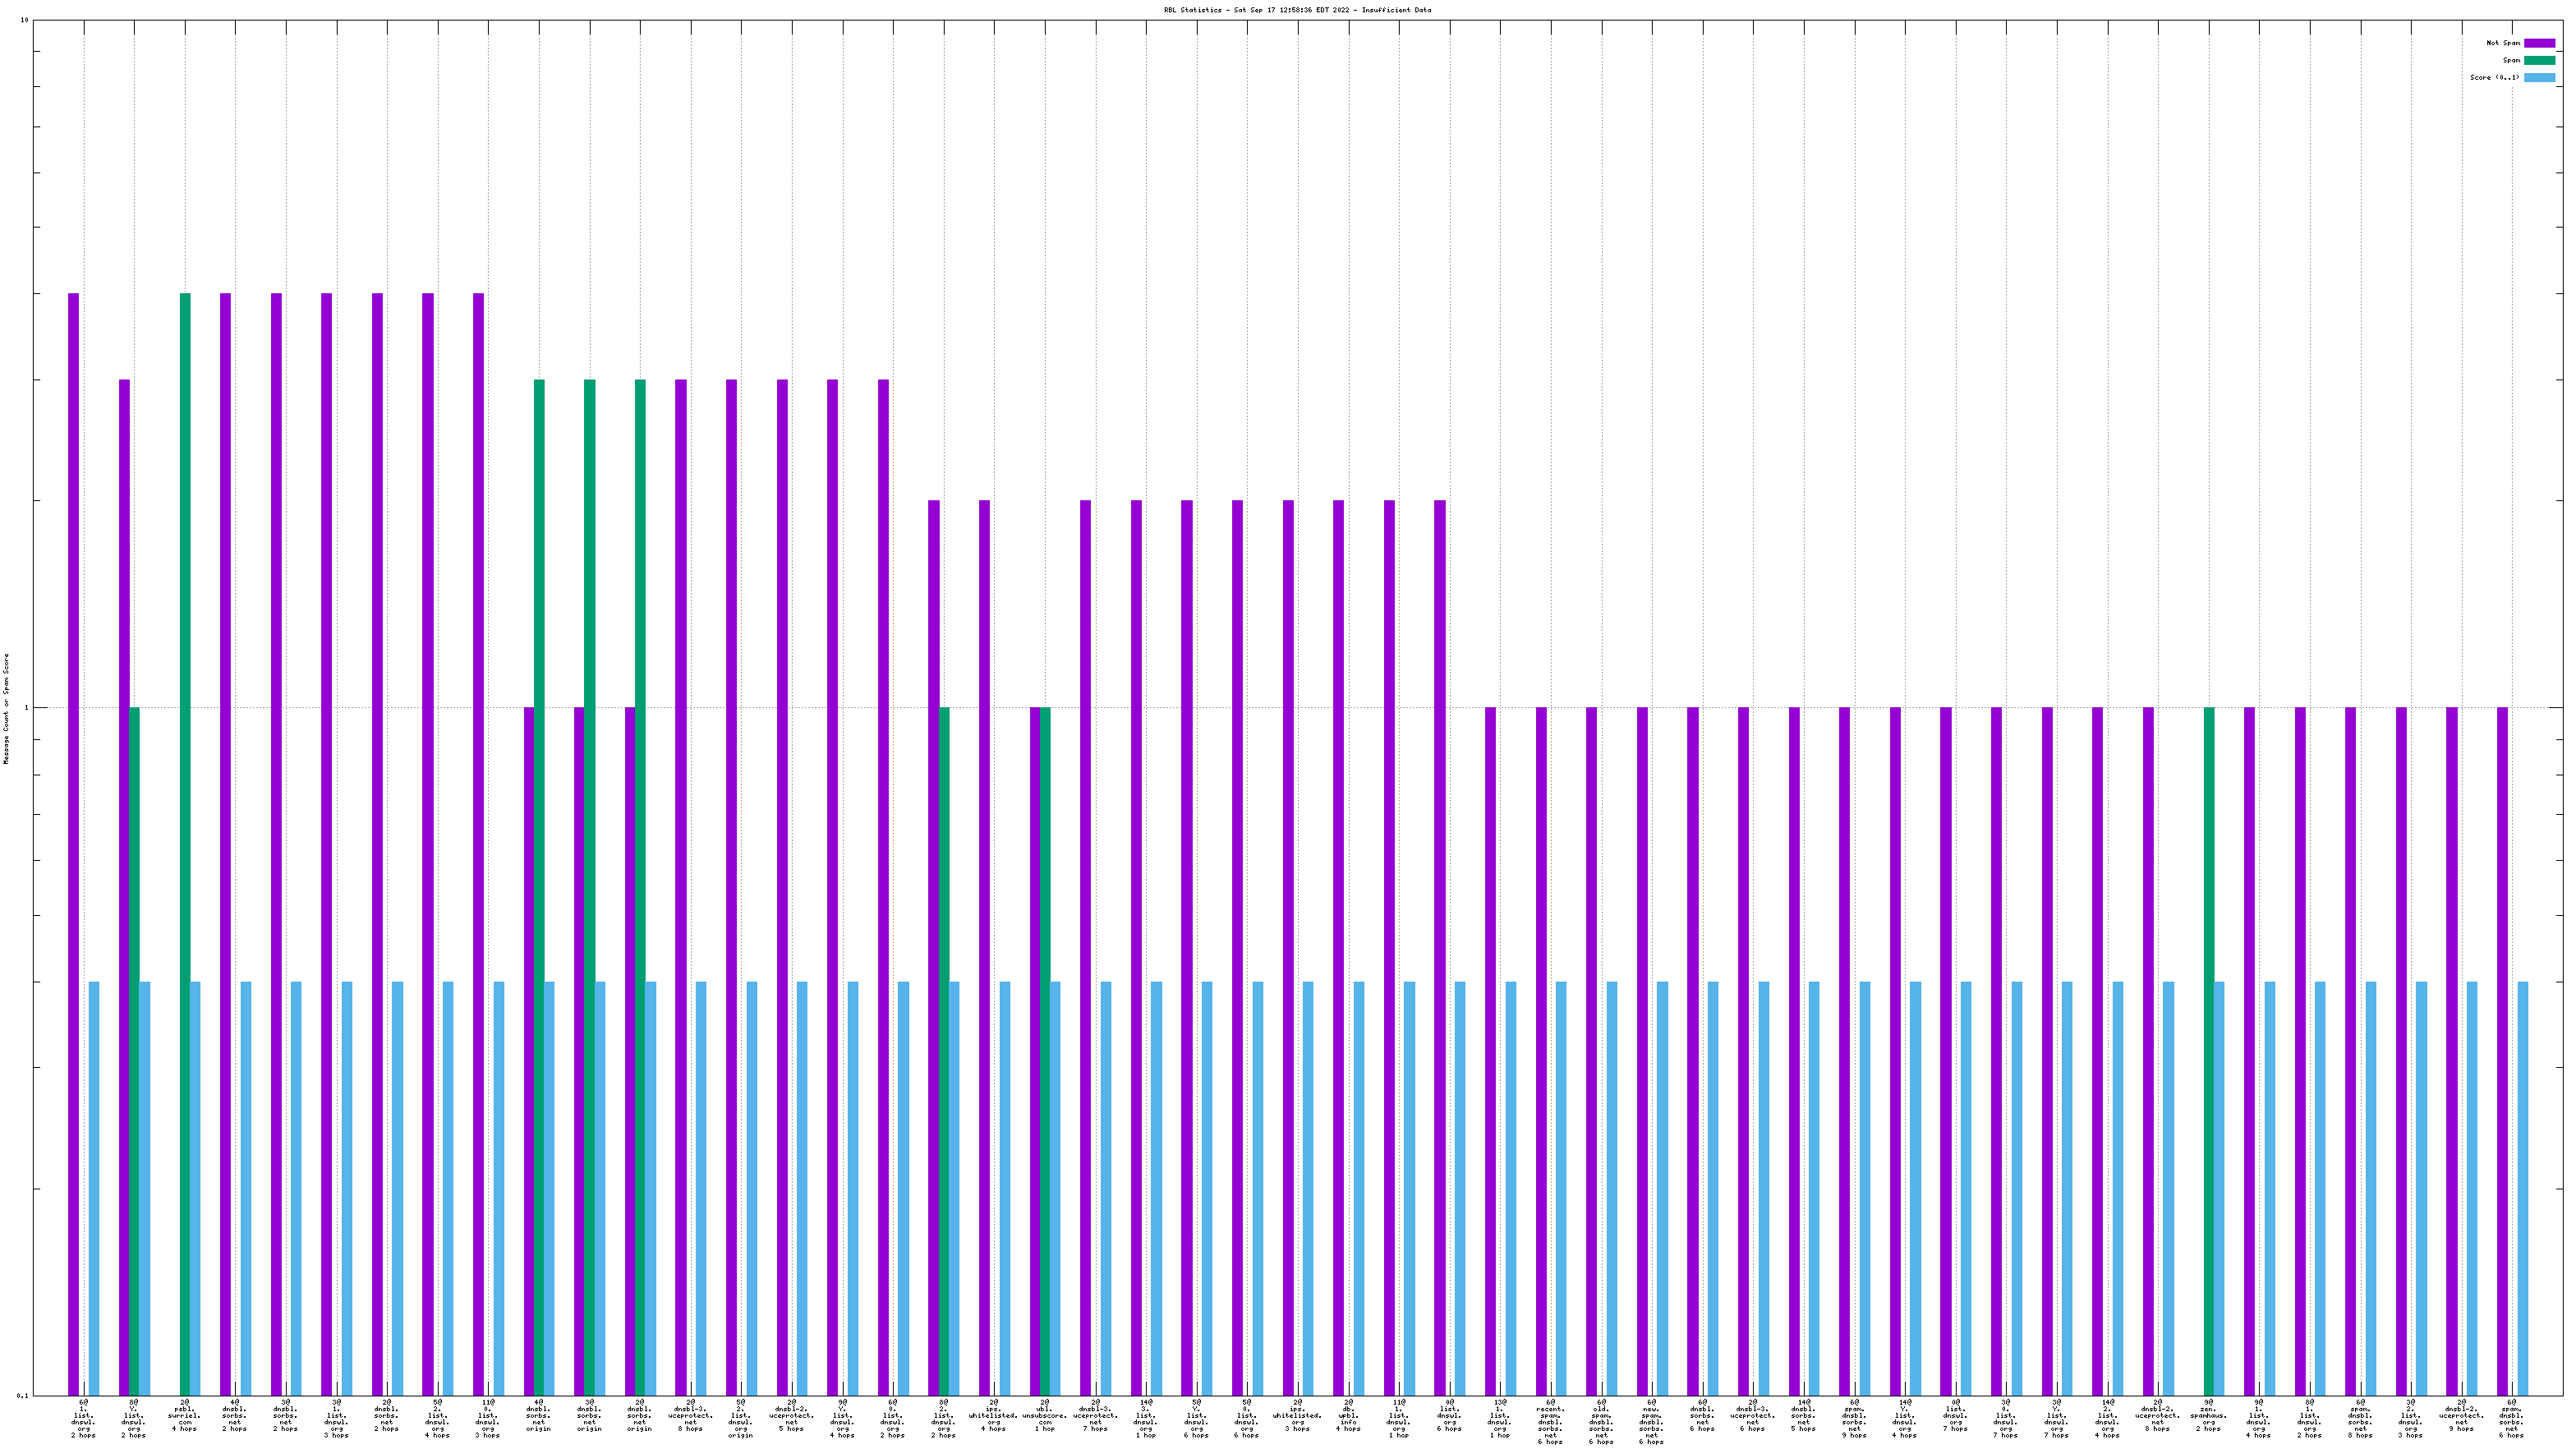
Task: Click the green Spam legend swatch
Action: pyautogui.click(x=2539, y=60)
